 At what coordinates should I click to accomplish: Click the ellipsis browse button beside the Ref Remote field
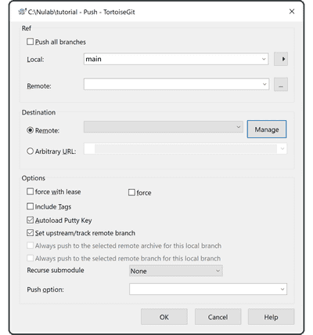281,85
